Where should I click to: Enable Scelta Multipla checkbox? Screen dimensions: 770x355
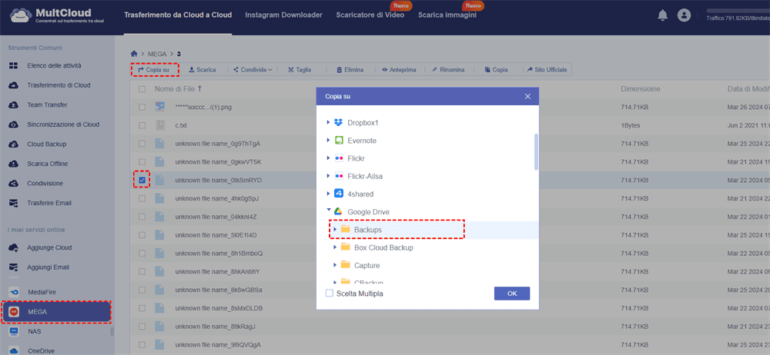pyautogui.click(x=330, y=294)
